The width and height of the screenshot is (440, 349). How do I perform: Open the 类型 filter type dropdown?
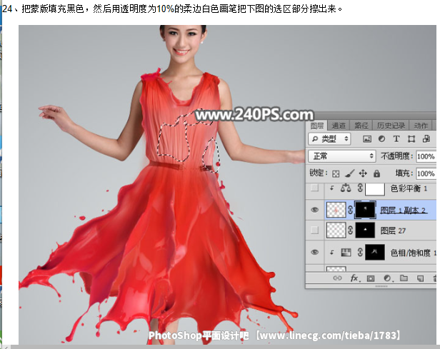point(329,139)
